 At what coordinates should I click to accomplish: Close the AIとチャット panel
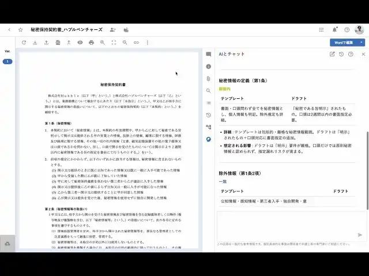pyautogui.click(x=363, y=54)
